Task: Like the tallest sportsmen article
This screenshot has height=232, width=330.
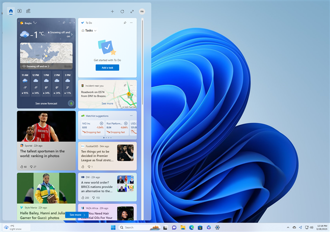Action: (x=22, y=167)
